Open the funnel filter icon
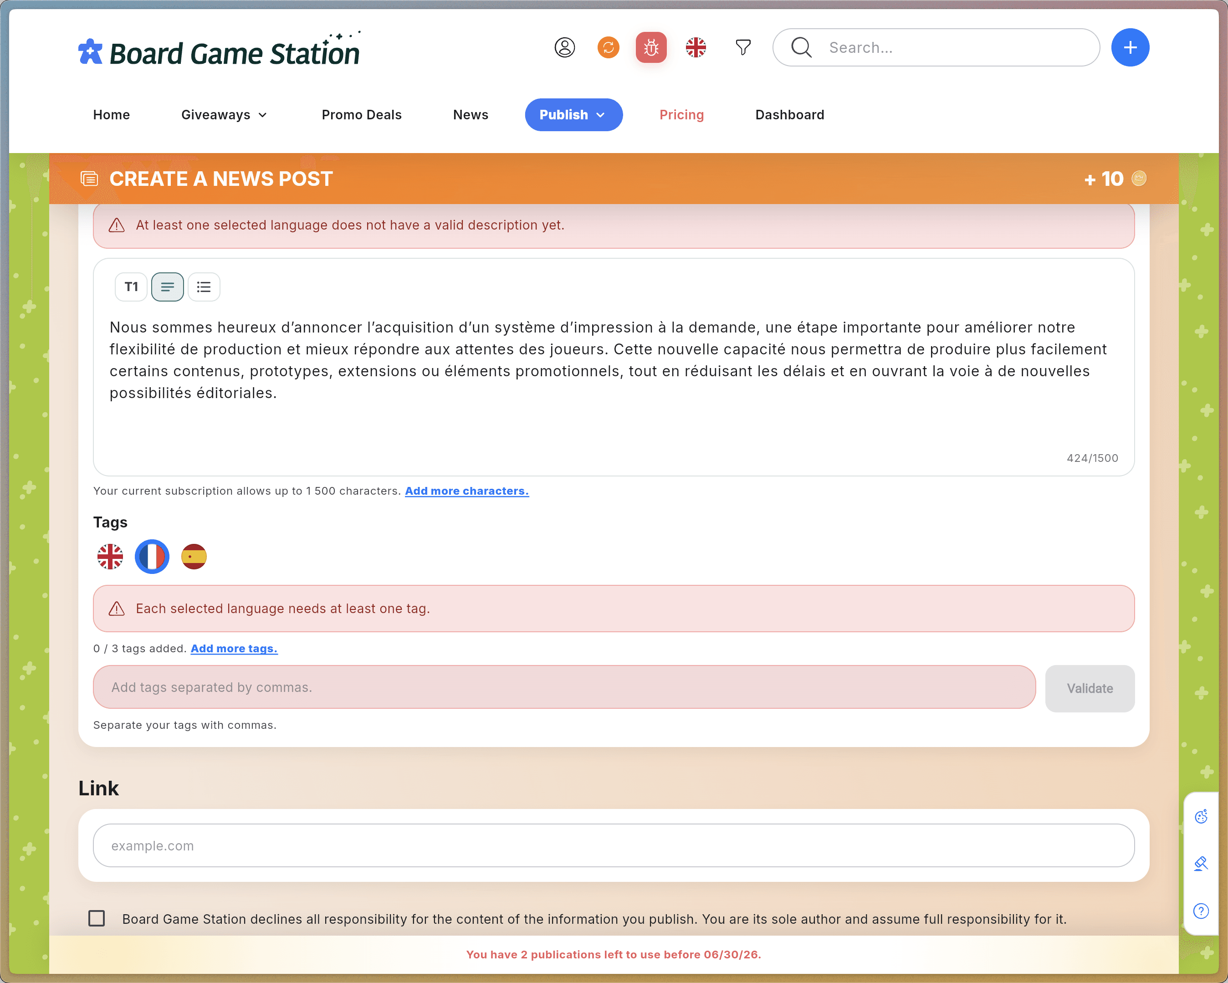Screen dimensions: 1228x983 pyautogui.click(x=743, y=47)
